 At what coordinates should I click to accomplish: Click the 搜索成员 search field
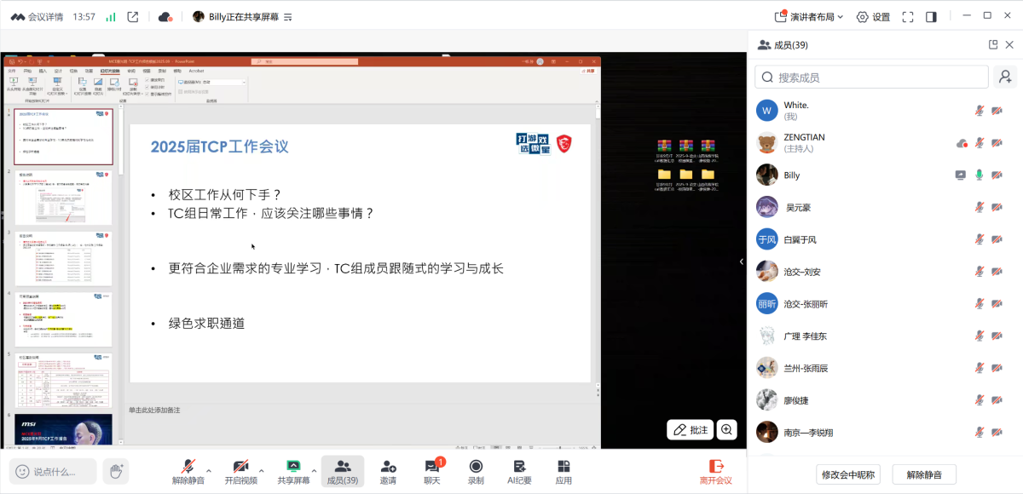click(871, 78)
